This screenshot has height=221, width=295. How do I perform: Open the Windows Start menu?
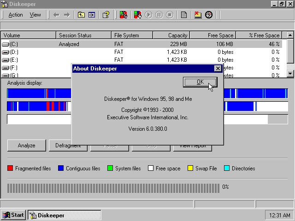13,215
